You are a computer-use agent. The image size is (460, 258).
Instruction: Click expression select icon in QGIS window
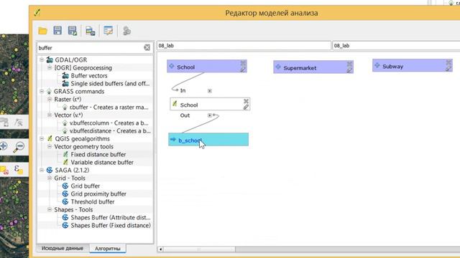pyautogui.click(x=18, y=170)
